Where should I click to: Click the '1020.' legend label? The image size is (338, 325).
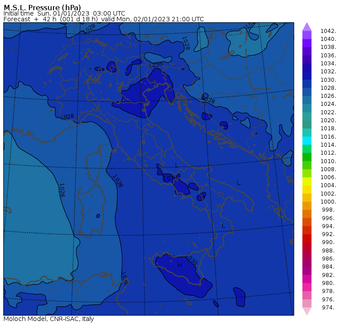328,120
